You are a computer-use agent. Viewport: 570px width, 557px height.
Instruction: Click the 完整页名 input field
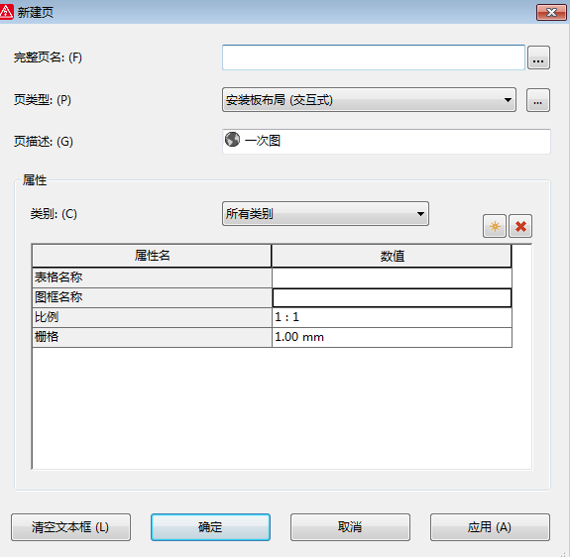[374, 57]
